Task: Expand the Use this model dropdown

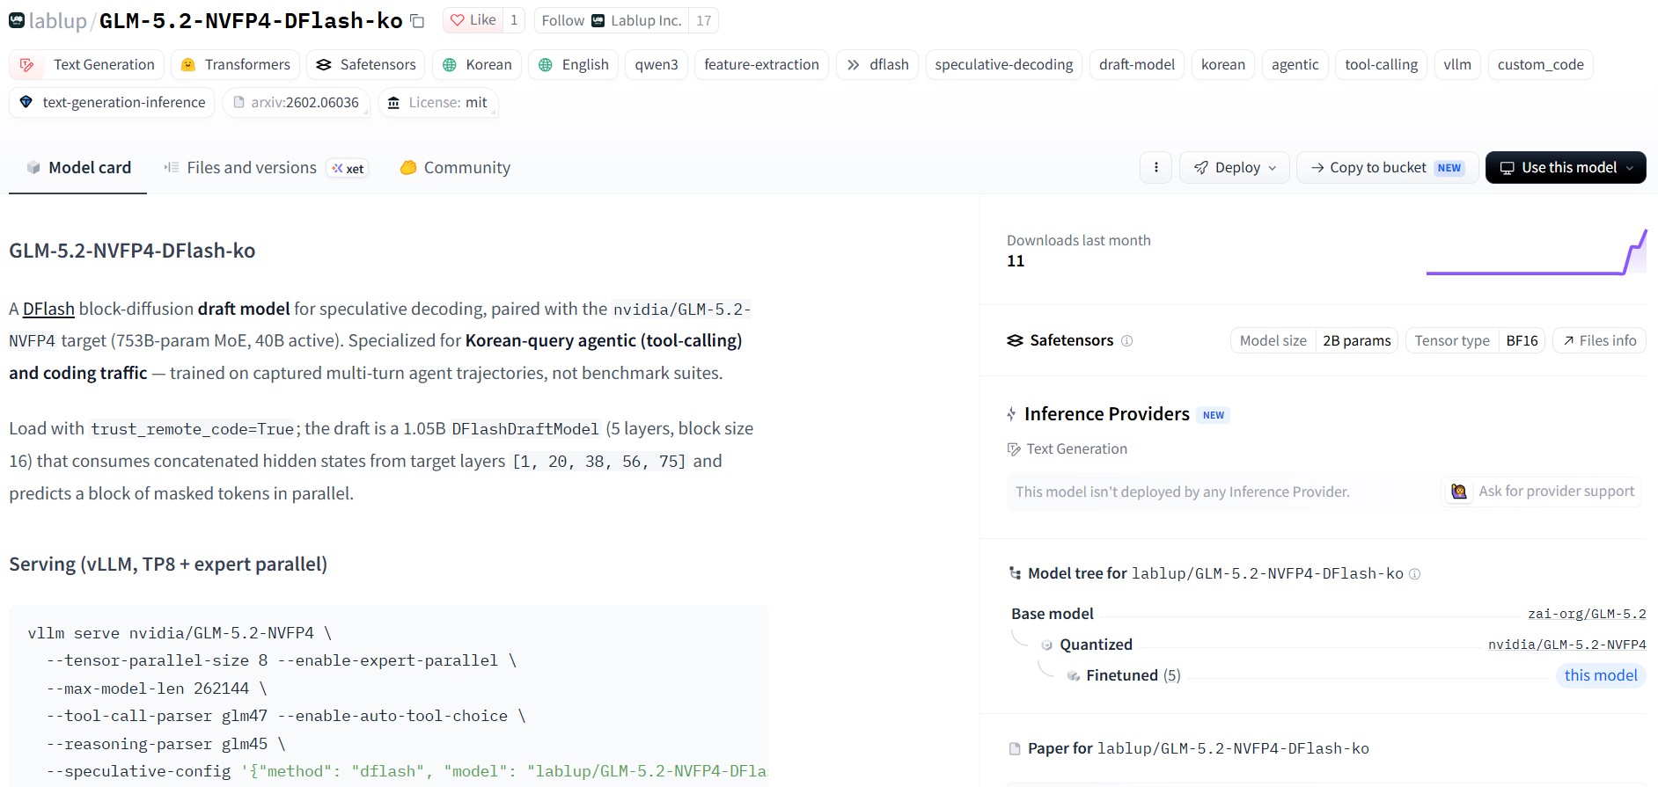Action: (x=1566, y=168)
